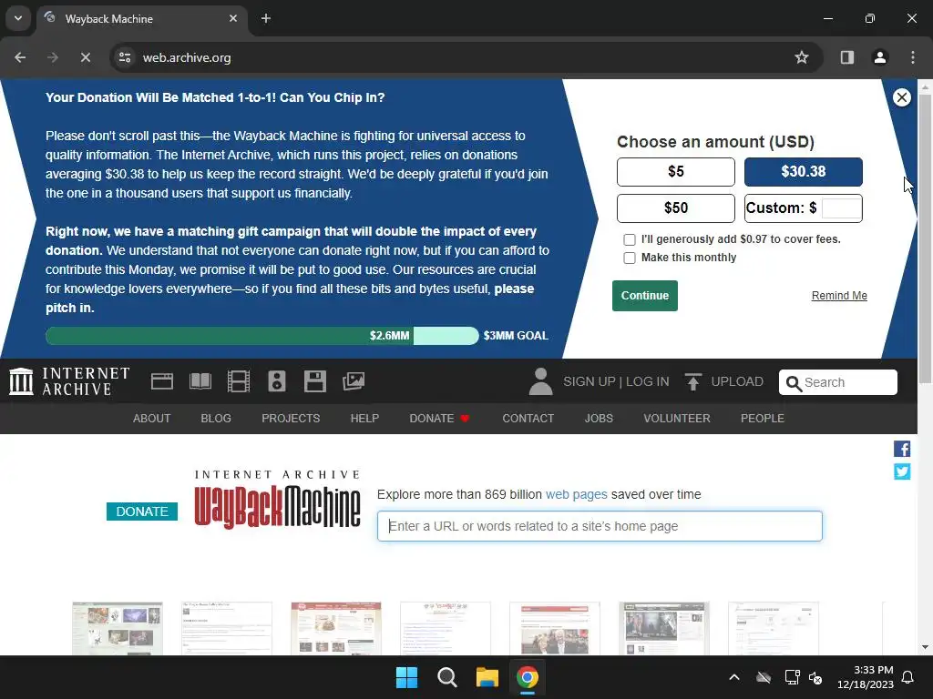This screenshot has height=699, width=933.
Task: Open a new browser tab
Action: [x=266, y=18]
